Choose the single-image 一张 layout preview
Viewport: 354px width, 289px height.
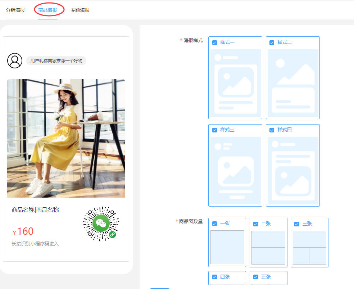coord(227,247)
